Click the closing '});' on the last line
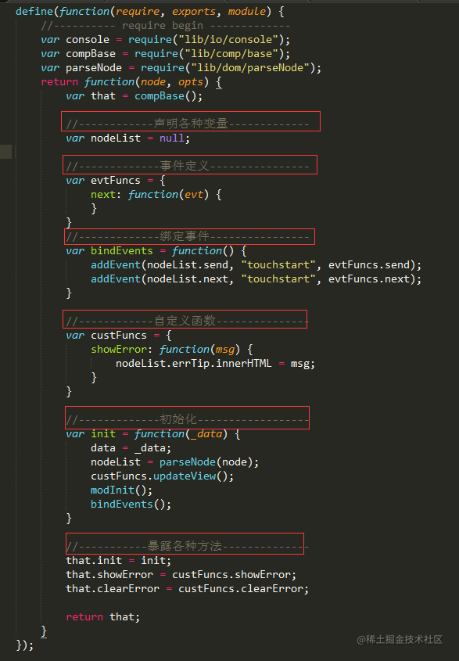 tap(25, 645)
